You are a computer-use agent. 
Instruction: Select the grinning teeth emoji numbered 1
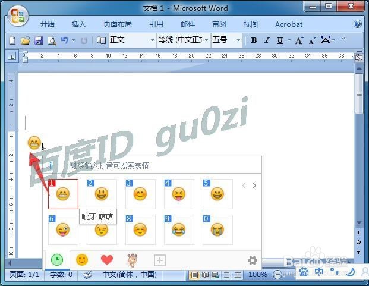click(x=63, y=194)
